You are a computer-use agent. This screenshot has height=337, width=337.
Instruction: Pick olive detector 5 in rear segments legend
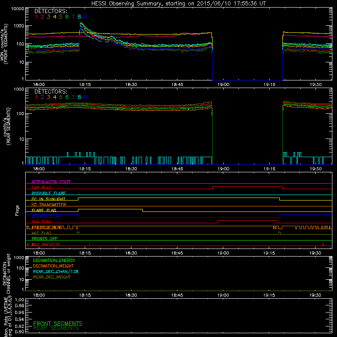[x=61, y=97]
